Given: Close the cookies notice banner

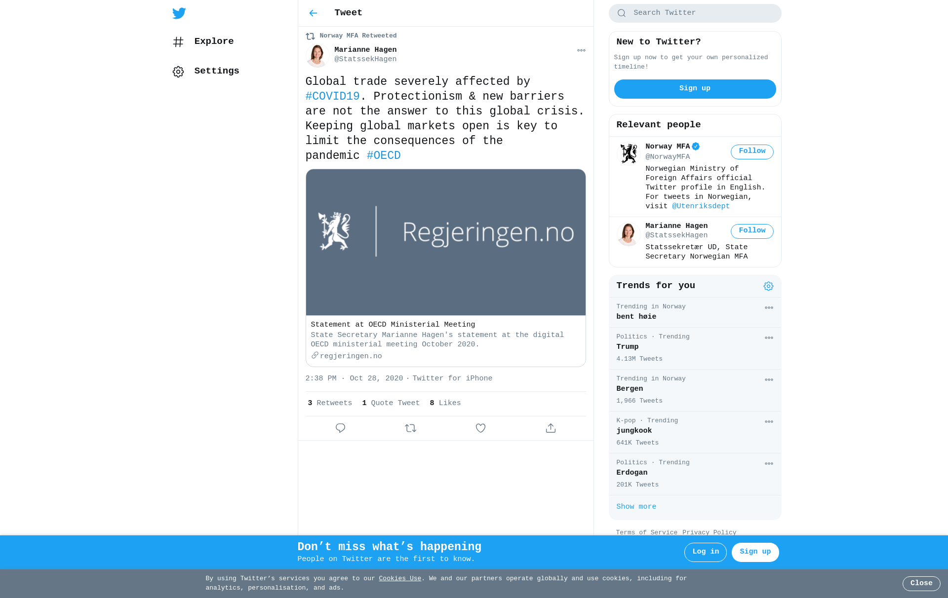Looking at the screenshot, I should click(x=921, y=584).
